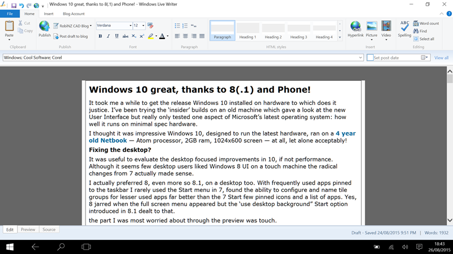This screenshot has height=254, width=453.
Task: Open the categories dropdown arrow
Action: (361, 58)
